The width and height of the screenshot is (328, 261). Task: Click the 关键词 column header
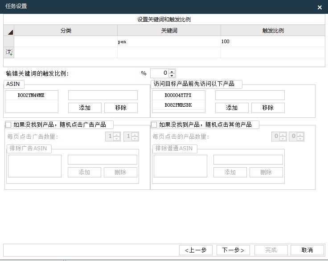tap(169, 31)
